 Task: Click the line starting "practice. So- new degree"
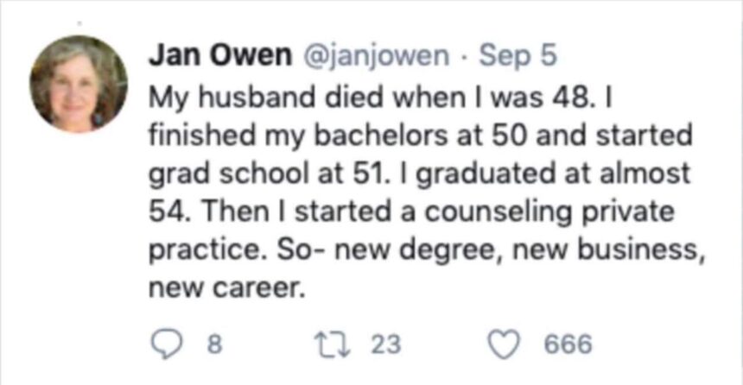coord(422,250)
